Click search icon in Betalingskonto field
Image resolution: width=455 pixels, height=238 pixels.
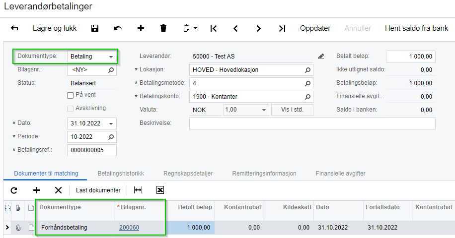[x=307, y=97]
